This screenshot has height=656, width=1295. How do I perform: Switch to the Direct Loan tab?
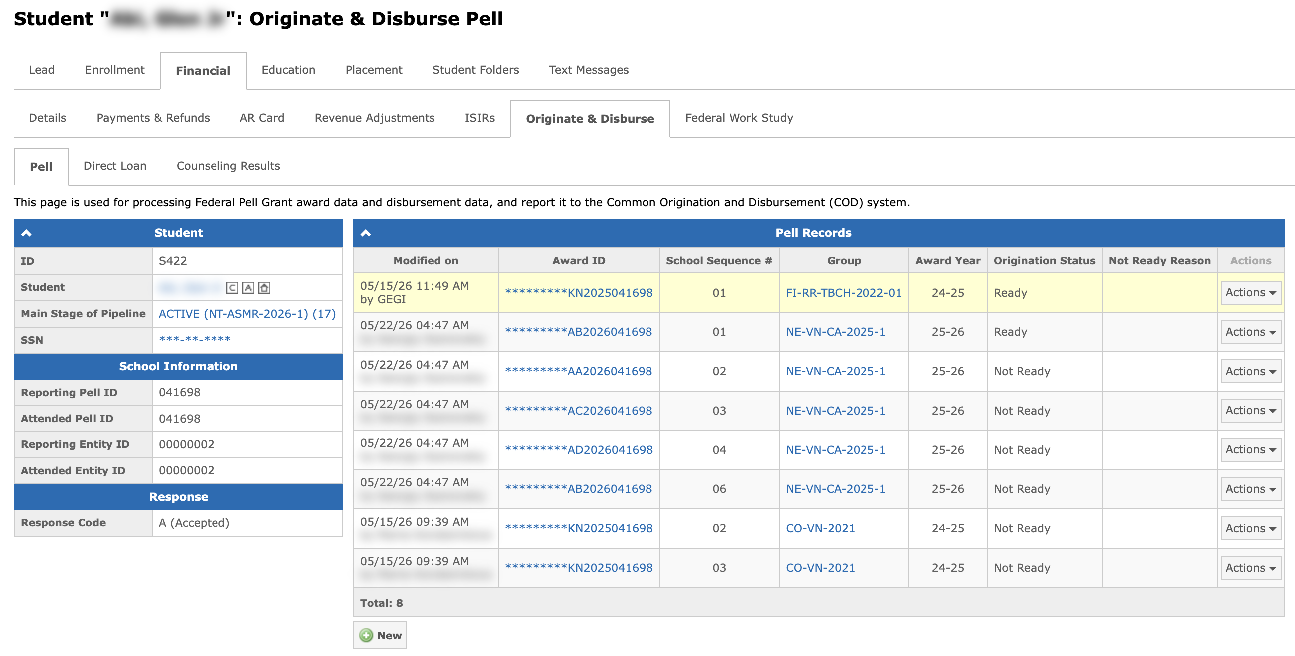tap(115, 166)
